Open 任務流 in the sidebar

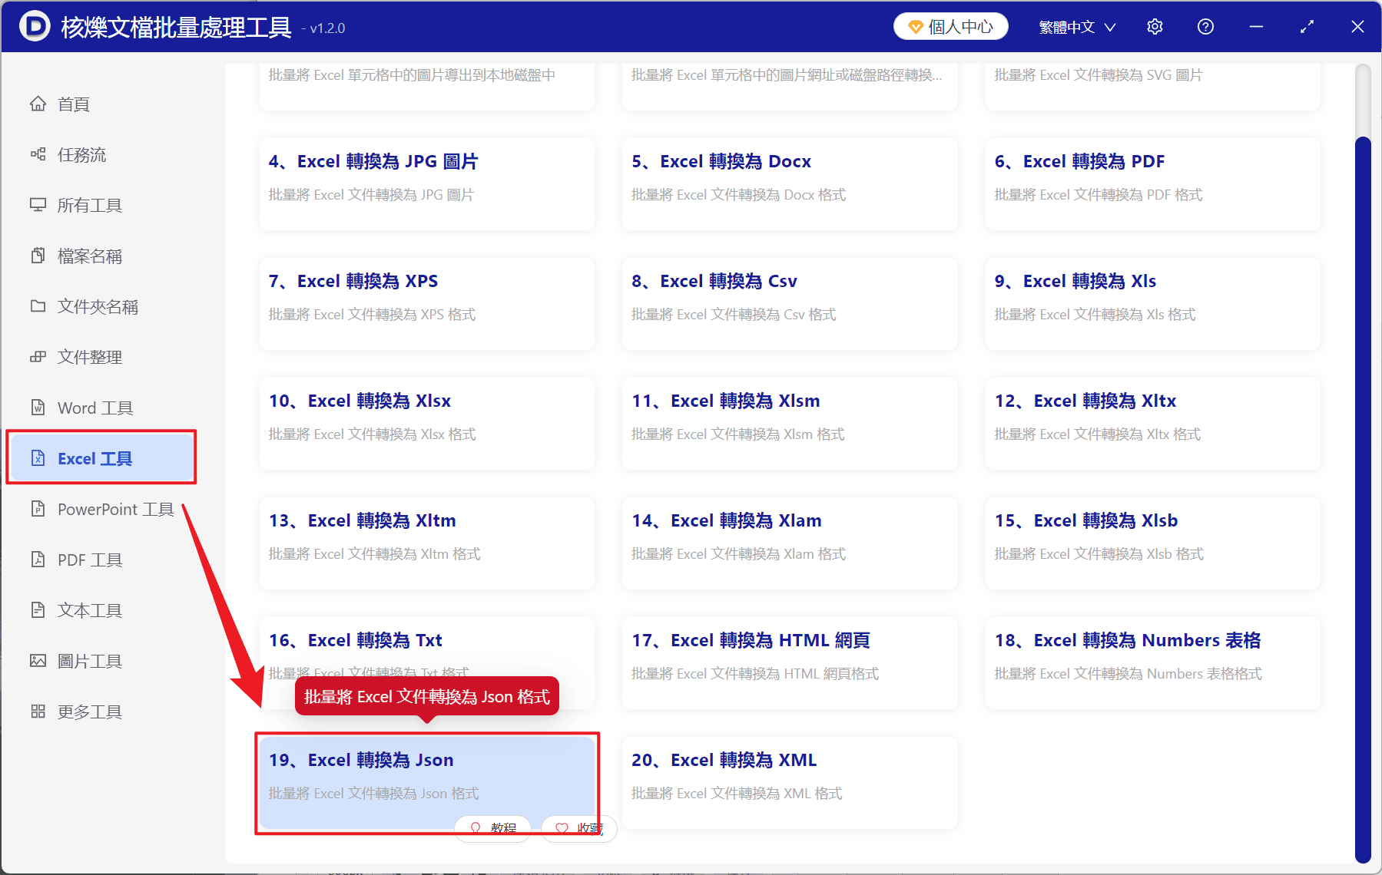[x=101, y=154]
